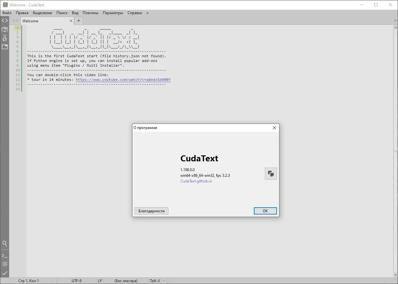This screenshot has width=398, height=284.
Task: Open the Output list panel icon
Action: pos(4,264)
